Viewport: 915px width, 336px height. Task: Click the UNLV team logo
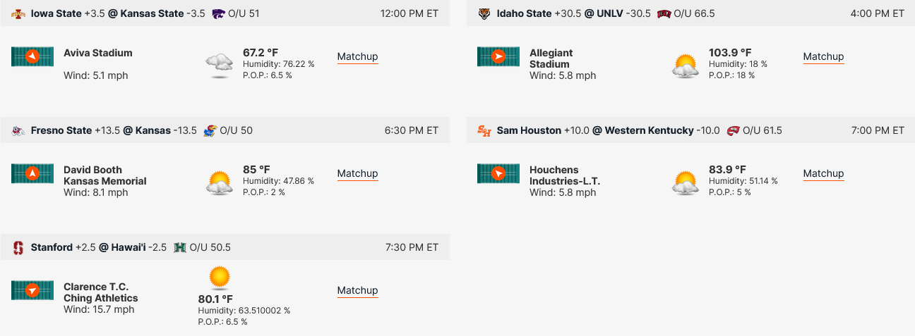pos(664,13)
